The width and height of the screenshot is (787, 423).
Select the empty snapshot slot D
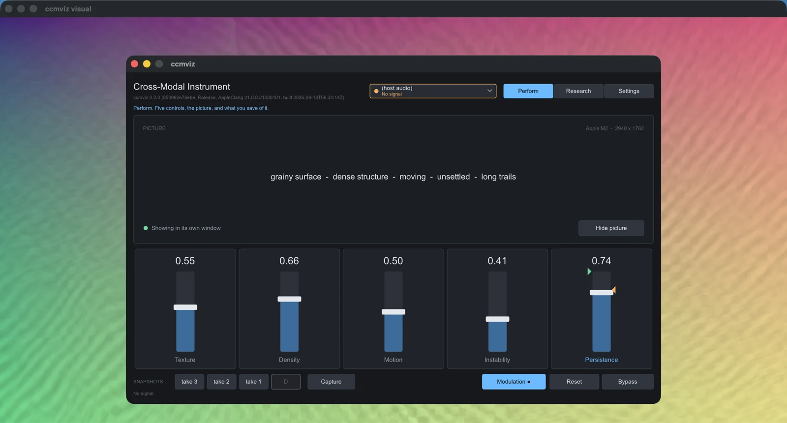[286, 382]
